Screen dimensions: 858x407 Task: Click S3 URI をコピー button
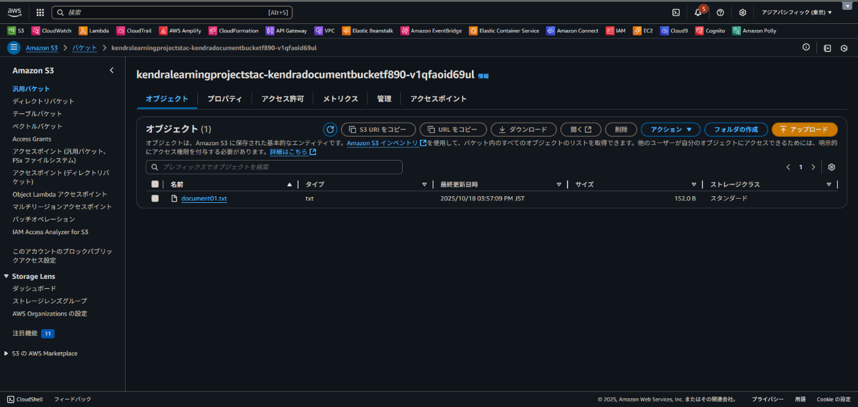coord(378,129)
